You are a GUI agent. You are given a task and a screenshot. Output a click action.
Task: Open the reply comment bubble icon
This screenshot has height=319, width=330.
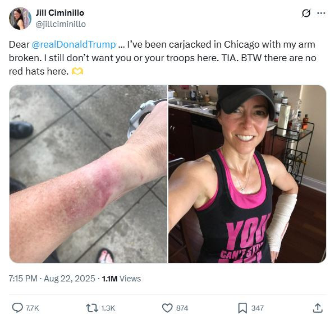(x=17, y=308)
